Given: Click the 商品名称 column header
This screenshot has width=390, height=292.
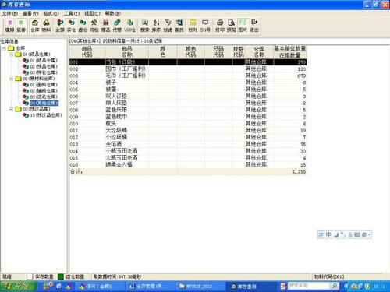Looking at the screenshot, I should [x=127, y=51].
